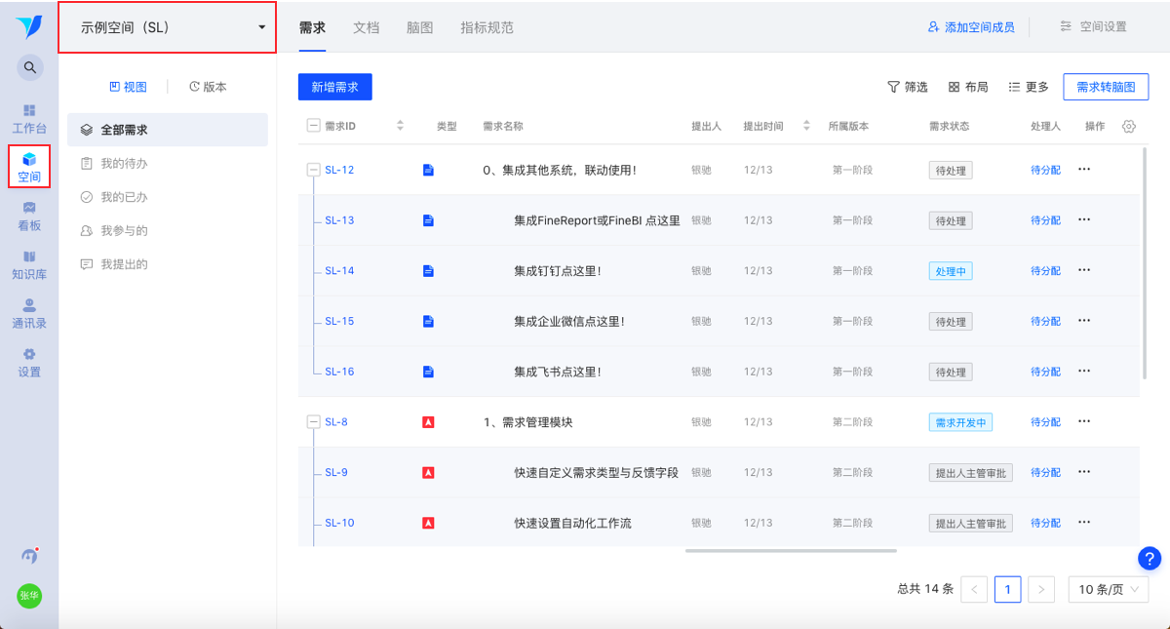Open the 工作台 workbench icon
The image size is (1170, 629).
tap(29, 118)
